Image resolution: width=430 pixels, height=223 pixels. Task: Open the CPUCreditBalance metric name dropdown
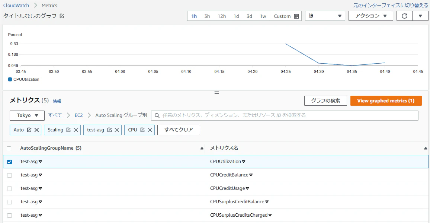click(251, 175)
